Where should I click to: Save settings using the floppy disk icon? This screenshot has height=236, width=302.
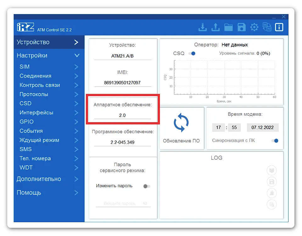tap(241, 27)
